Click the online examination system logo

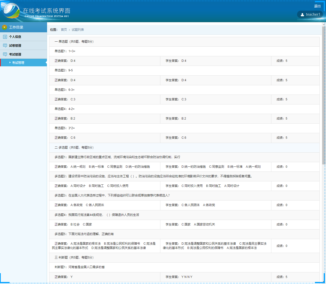point(11,11)
